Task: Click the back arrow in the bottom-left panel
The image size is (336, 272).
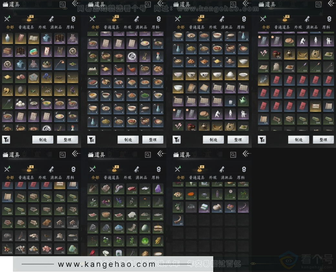Action: point(76,154)
